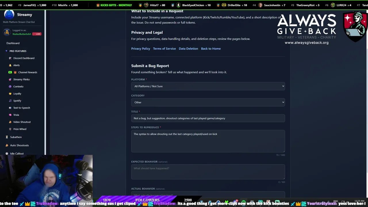
Task: Click the logged-in user avatar
Action: (x=7, y=32)
